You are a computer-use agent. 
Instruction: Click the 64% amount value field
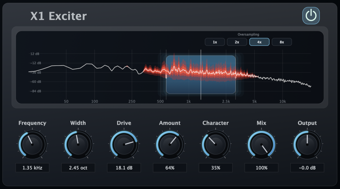[x=170, y=168]
